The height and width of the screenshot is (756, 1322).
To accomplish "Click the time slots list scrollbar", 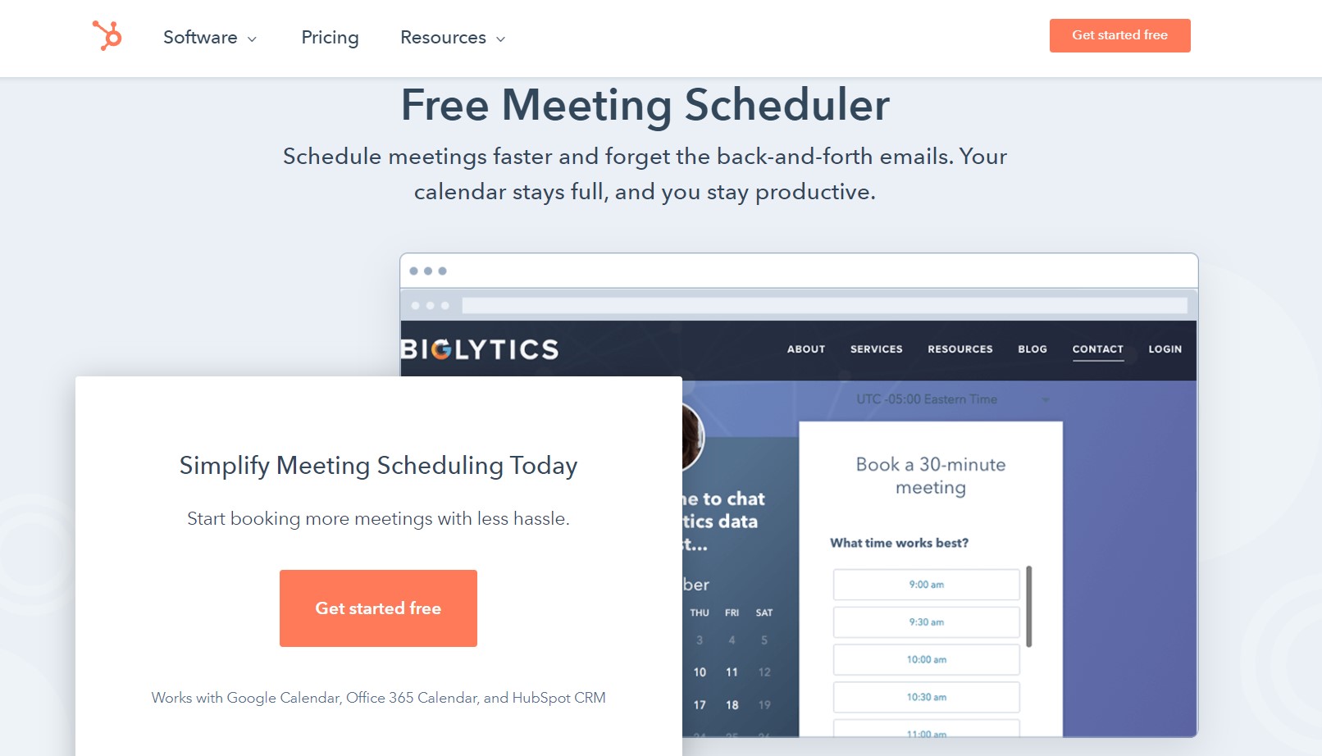I will 1028,607.
